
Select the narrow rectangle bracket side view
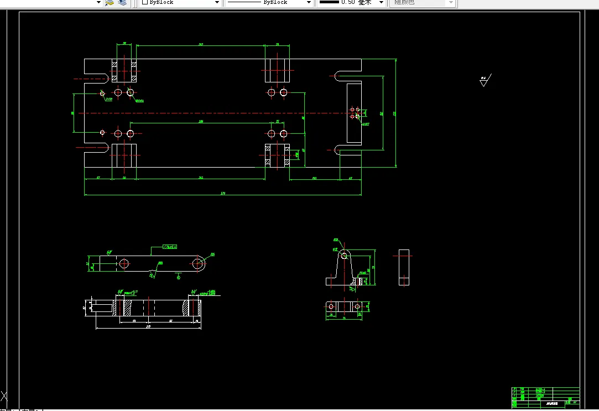(404, 267)
